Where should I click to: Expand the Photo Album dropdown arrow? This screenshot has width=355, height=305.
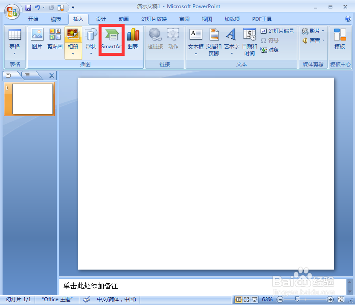coord(73,54)
